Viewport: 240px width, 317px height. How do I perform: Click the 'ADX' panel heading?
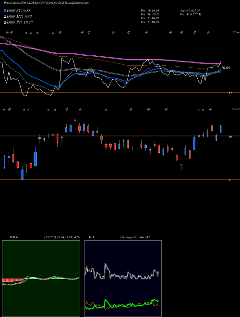coord(91,237)
